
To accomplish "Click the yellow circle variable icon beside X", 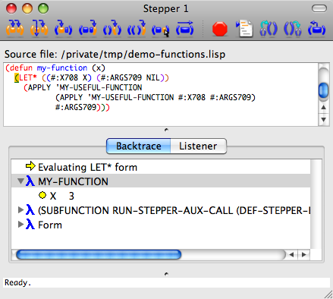I will (x=42, y=195).
